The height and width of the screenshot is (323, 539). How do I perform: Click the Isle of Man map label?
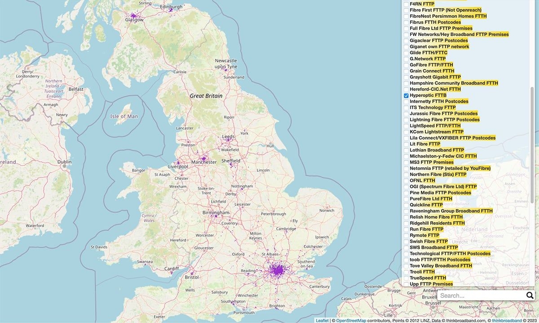(124, 116)
